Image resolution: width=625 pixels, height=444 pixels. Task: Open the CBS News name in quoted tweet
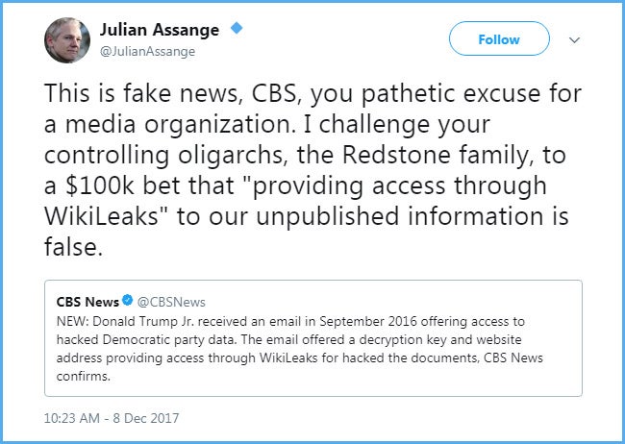click(87, 302)
